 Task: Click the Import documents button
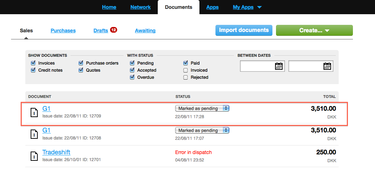(244, 30)
